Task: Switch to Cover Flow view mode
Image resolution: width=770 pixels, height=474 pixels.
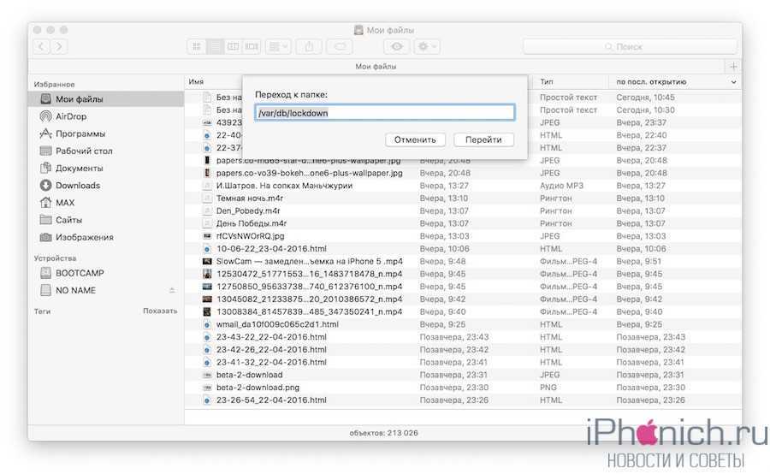Action: [x=251, y=46]
